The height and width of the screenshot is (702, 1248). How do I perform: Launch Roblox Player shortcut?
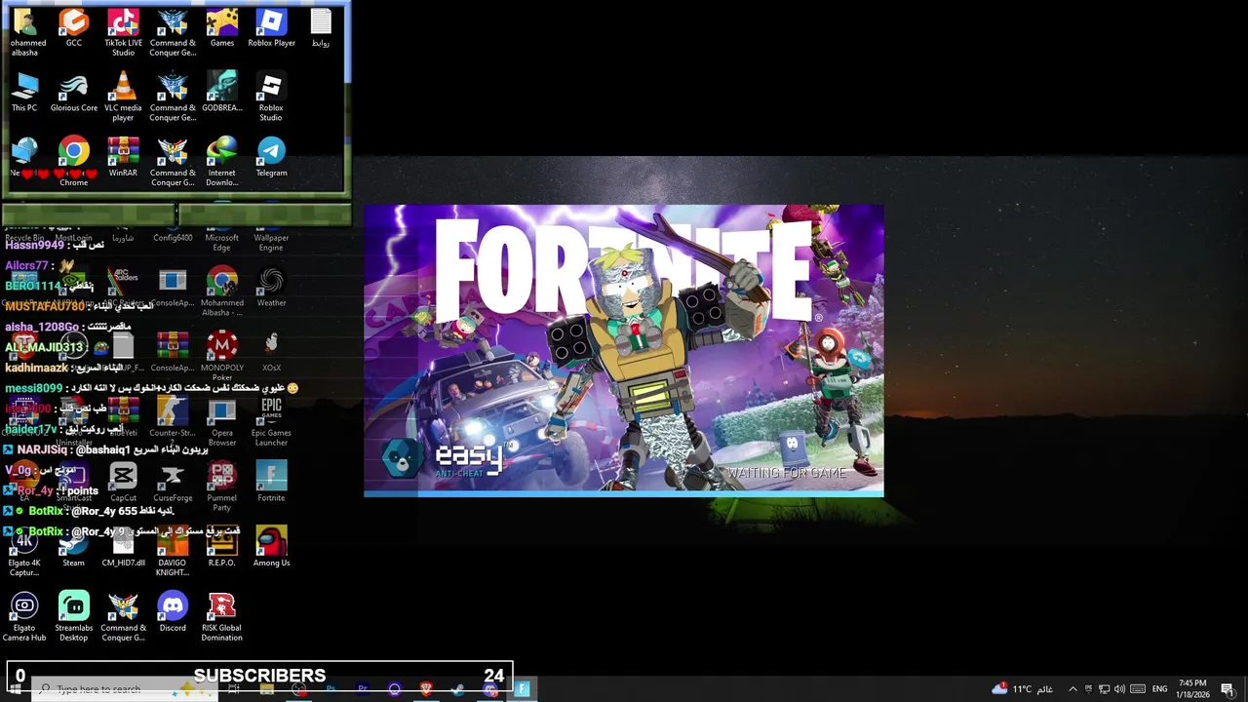[271, 28]
